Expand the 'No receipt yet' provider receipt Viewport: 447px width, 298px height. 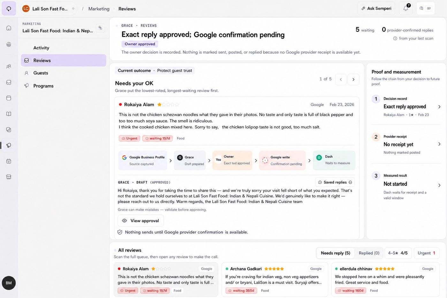(x=439, y=144)
